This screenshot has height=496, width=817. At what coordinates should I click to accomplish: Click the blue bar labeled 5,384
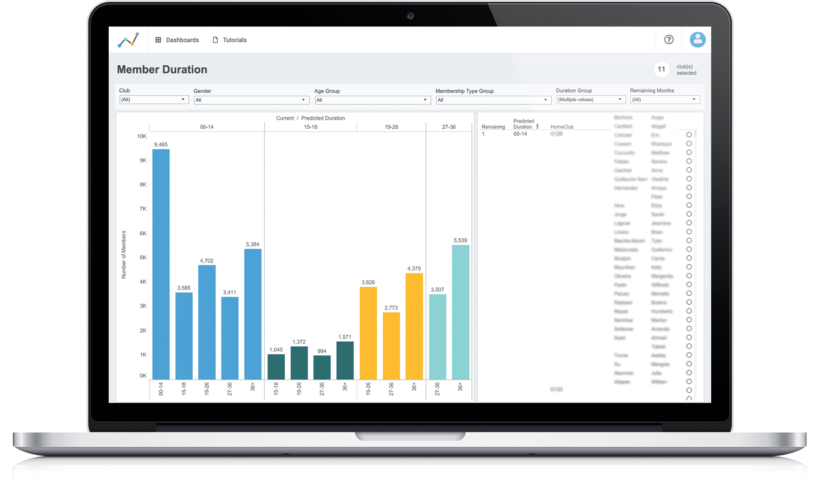pyautogui.click(x=253, y=314)
